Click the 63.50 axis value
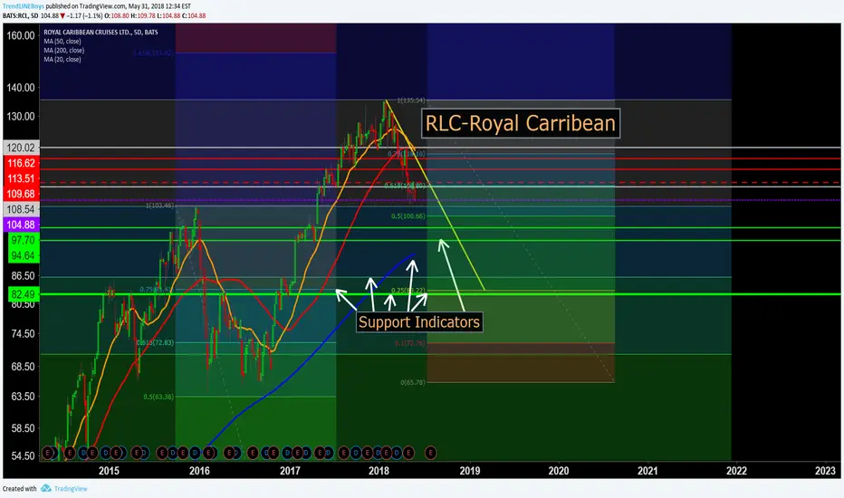 [23, 397]
